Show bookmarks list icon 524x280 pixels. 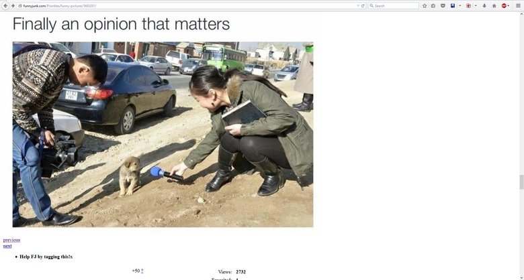(x=433, y=5)
